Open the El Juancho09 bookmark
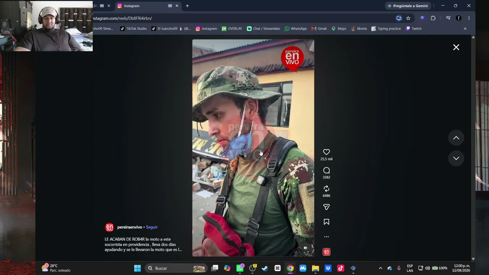Screen dimensions: 489x275 (171, 29)
